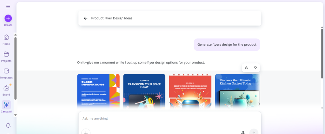Click microphone voice input icon
325x134 pixels.
coord(243,132)
